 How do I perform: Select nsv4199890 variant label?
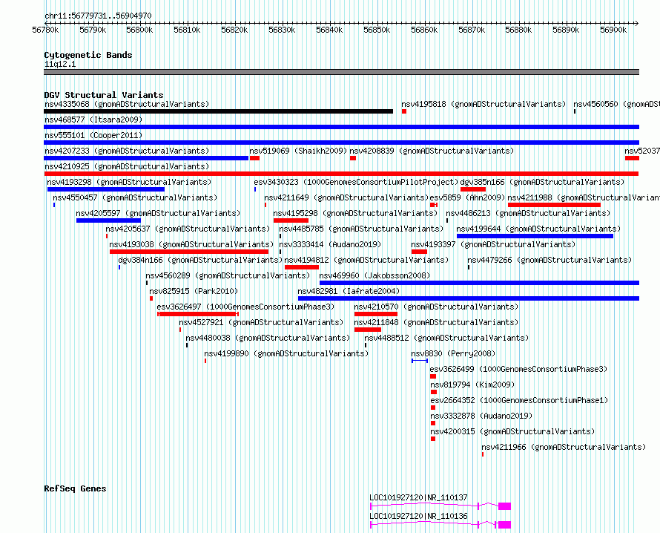(286, 353)
